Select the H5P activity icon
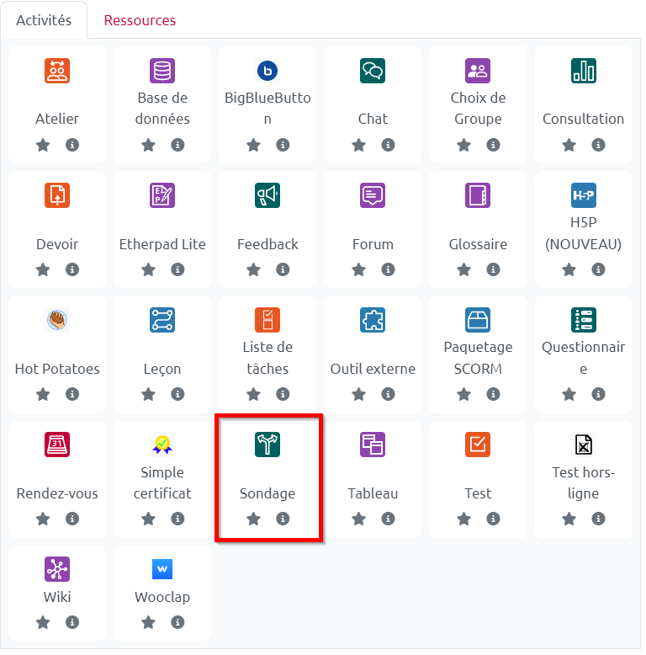Image resolution: width=646 pixels, height=655 pixels. point(583,195)
